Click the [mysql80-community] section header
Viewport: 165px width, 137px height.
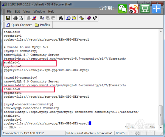[21, 78]
